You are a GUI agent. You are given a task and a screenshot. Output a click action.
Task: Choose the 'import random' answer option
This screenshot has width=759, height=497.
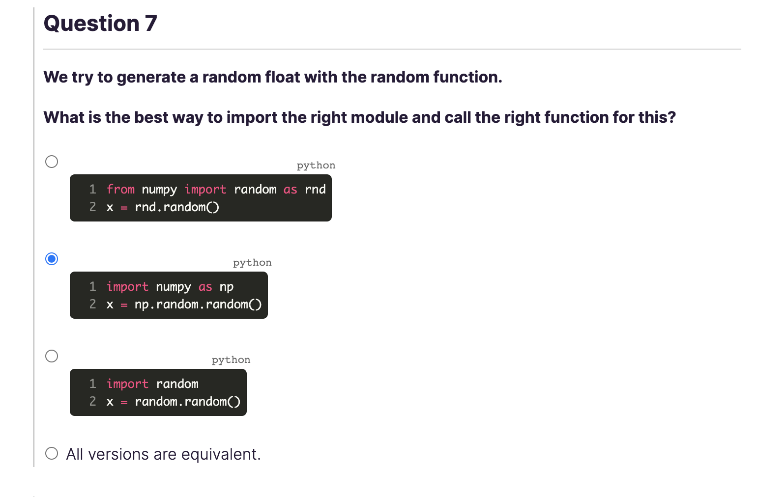point(51,356)
